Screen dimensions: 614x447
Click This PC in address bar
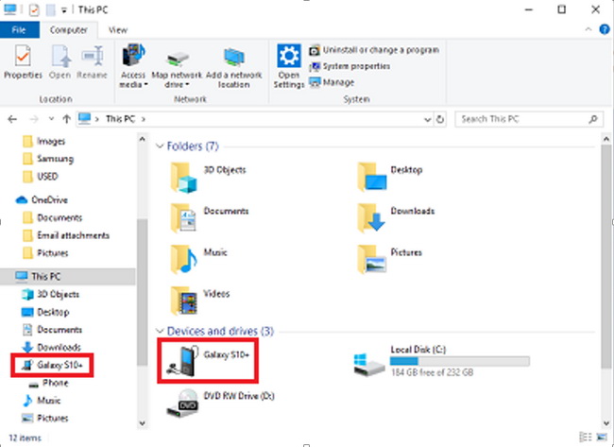click(120, 119)
